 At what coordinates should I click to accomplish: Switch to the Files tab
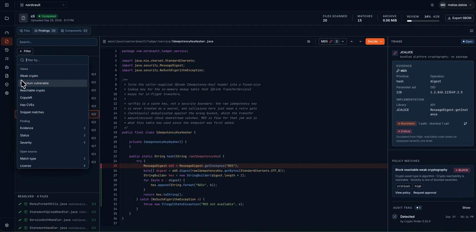(x=25, y=31)
